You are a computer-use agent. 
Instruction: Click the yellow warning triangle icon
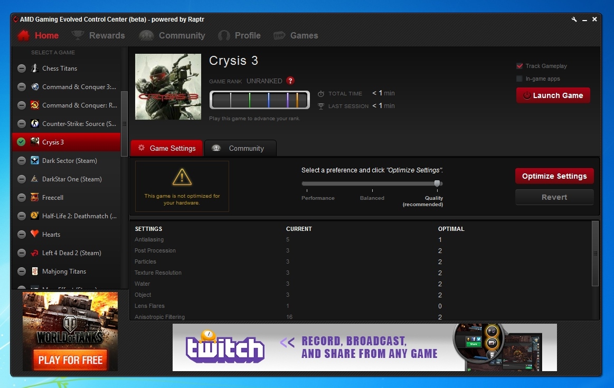pyautogui.click(x=182, y=177)
